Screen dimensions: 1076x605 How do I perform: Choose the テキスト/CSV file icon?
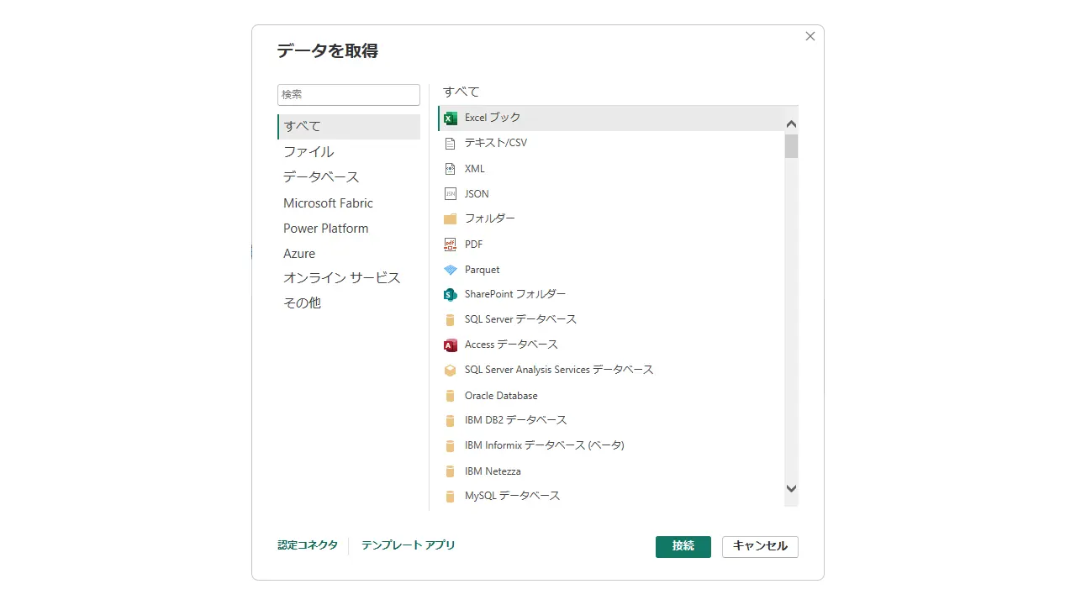451,143
